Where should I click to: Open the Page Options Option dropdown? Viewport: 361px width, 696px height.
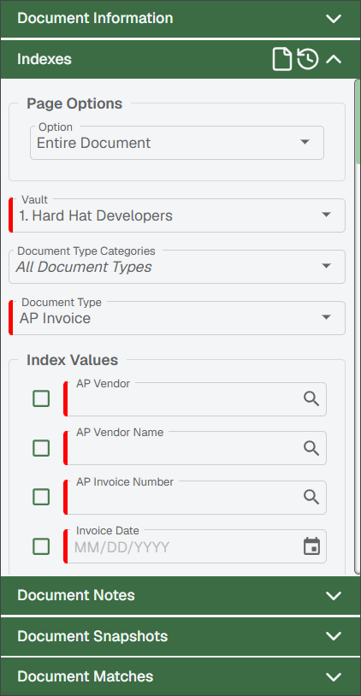(x=177, y=143)
